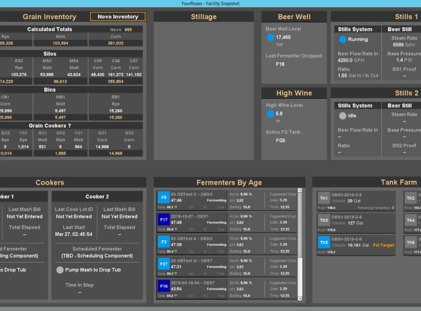The image size is (421, 311).
Task: Click the TK4 tank icon
Action: pyautogui.click(x=410, y=220)
